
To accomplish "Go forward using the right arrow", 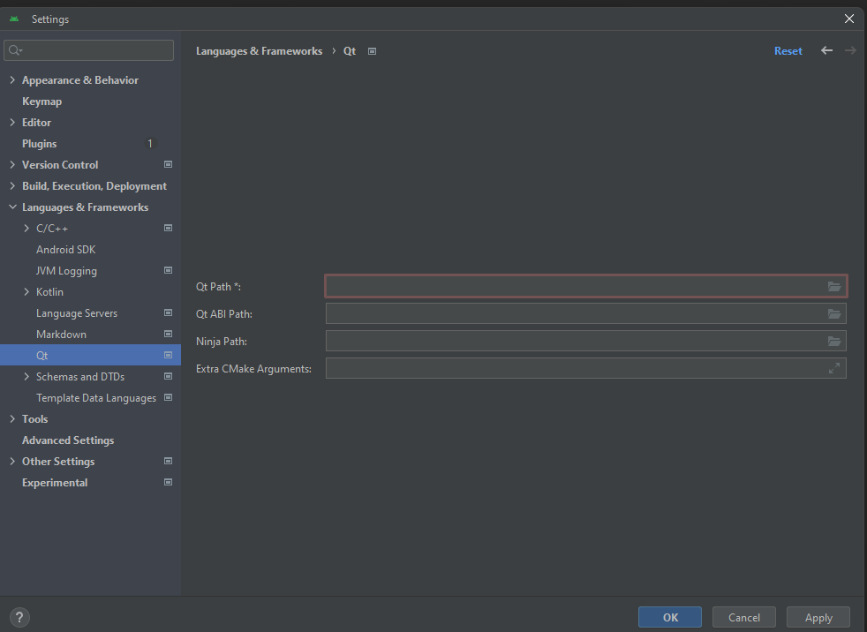I will (x=850, y=50).
